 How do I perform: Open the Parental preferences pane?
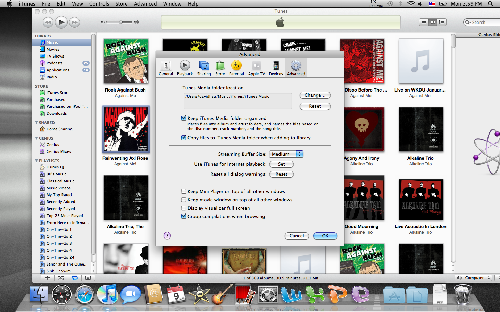coord(236,68)
